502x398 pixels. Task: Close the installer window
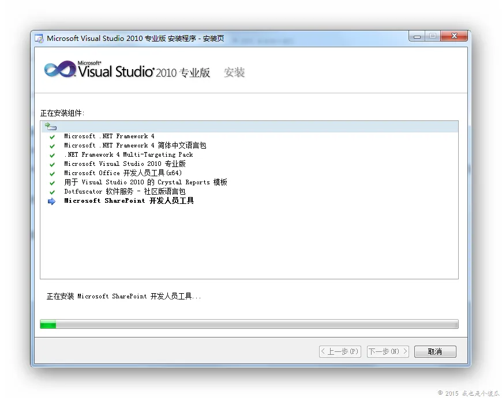(x=454, y=36)
